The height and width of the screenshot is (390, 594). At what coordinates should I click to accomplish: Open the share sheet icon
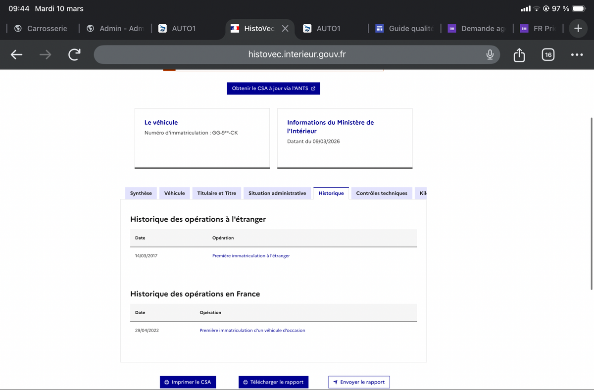tap(519, 54)
